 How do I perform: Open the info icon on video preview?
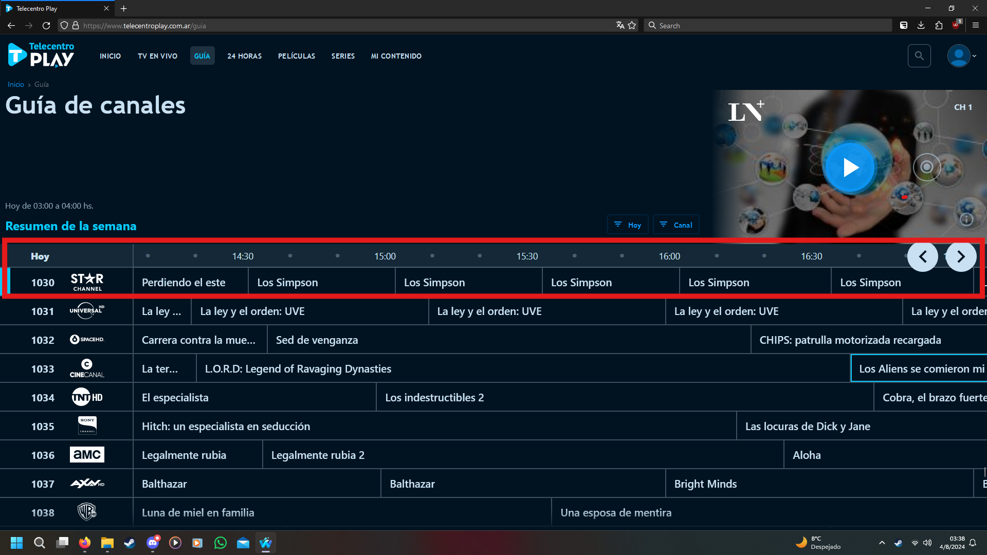[x=966, y=219]
